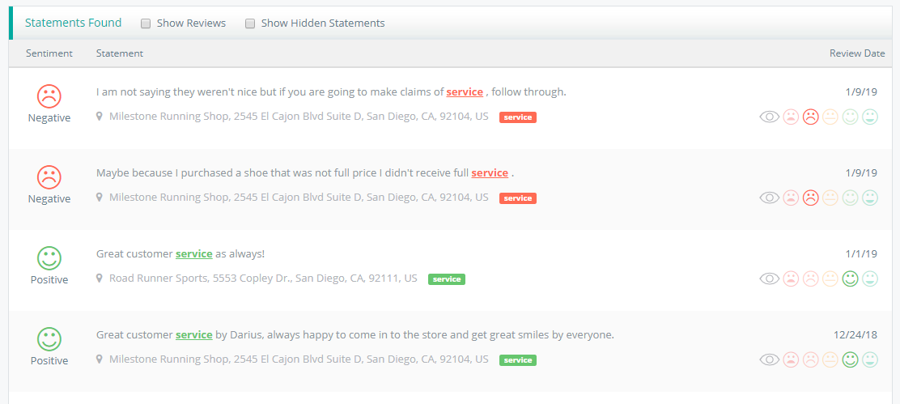The height and width of the screenshot is (404, 900).
Task: Enable the Show Reviews checkbox
Action: 146,23
